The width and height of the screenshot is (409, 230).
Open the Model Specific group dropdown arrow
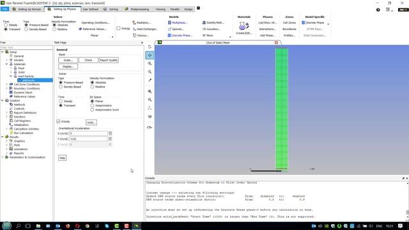(328, 24)
